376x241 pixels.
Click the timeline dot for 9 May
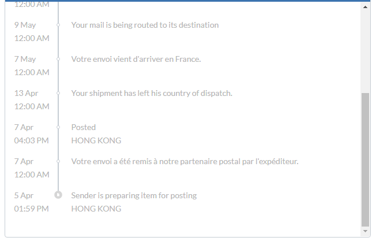pos(58,25)
